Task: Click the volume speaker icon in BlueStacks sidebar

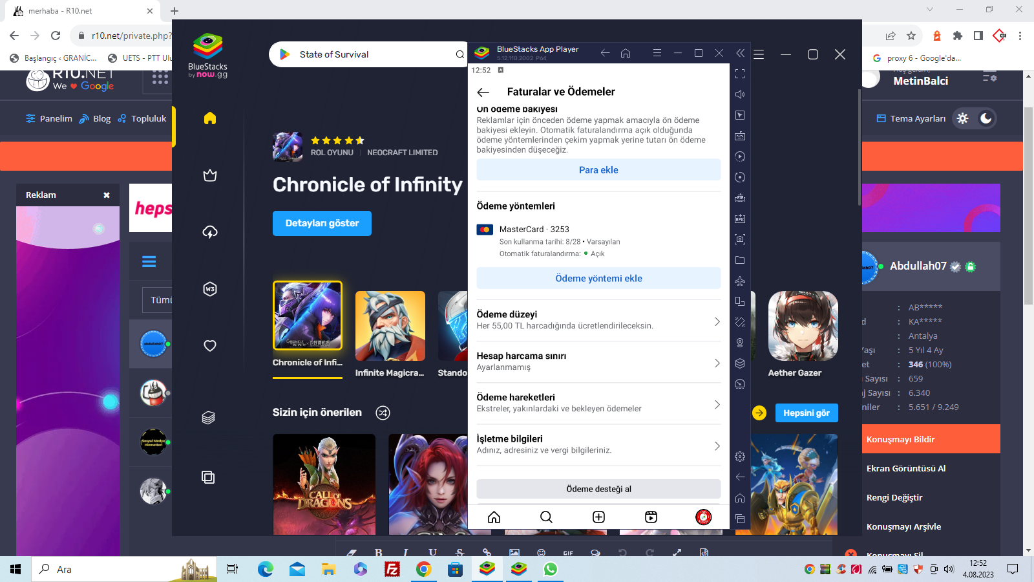Action: [740, 94]
